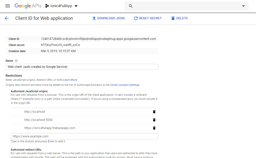Click the project hexagon icon beside Ionic4FullApp
Viewport: 256px width, 158px height.
pyautogui.click(x=47, y=6)
